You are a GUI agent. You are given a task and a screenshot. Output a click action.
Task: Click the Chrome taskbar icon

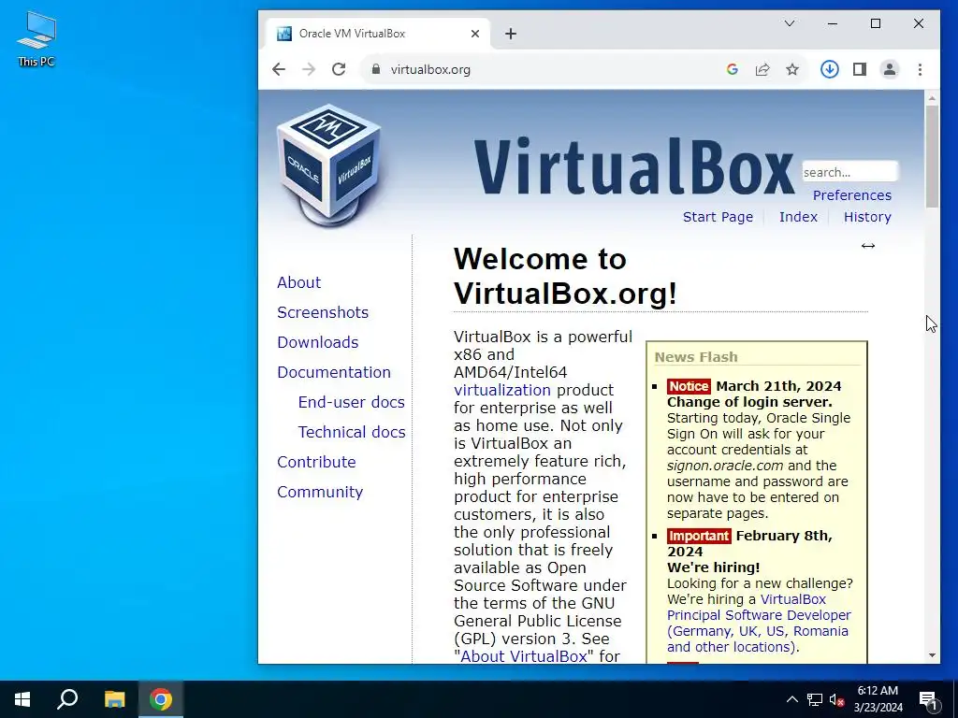(x=161, y=699)
